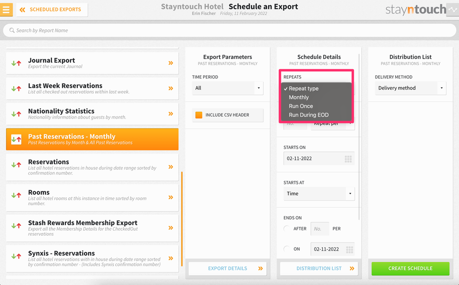459x285 pixels.
Task: Click the Ends On date field
Action: (333, 249)
